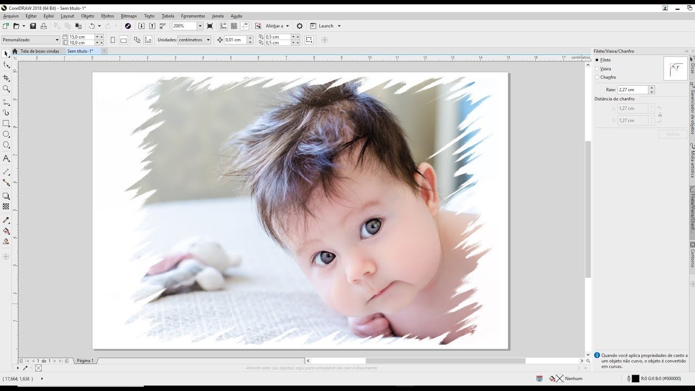The width and height of the screenshot is (695, 391).
Task: Click the outline color black swatch
Action: [x=635, y=379]
